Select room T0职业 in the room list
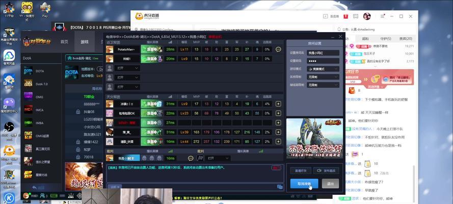Image resolution: width=453 pixels, height=204 pixels. (89, 96)
